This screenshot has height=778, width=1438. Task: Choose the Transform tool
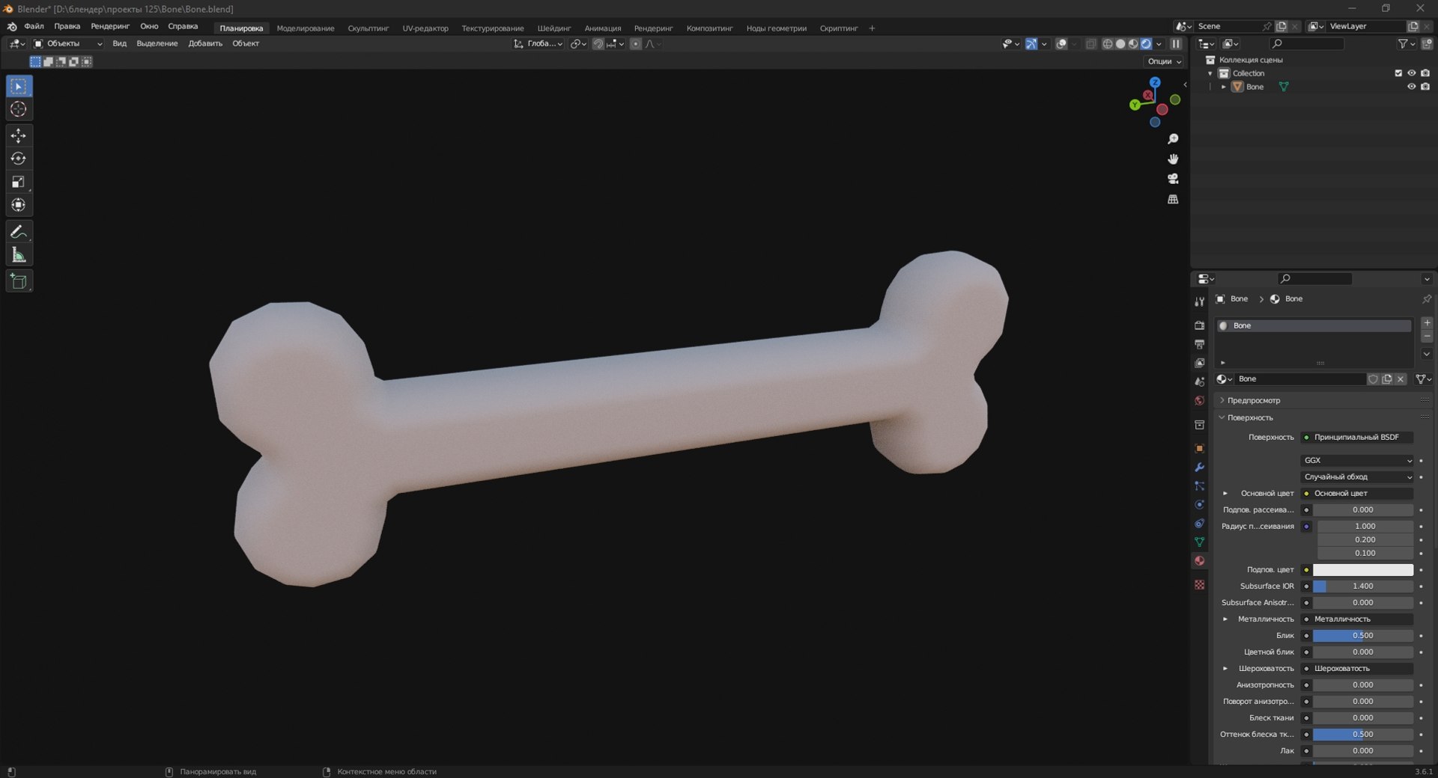coord(19,205)
